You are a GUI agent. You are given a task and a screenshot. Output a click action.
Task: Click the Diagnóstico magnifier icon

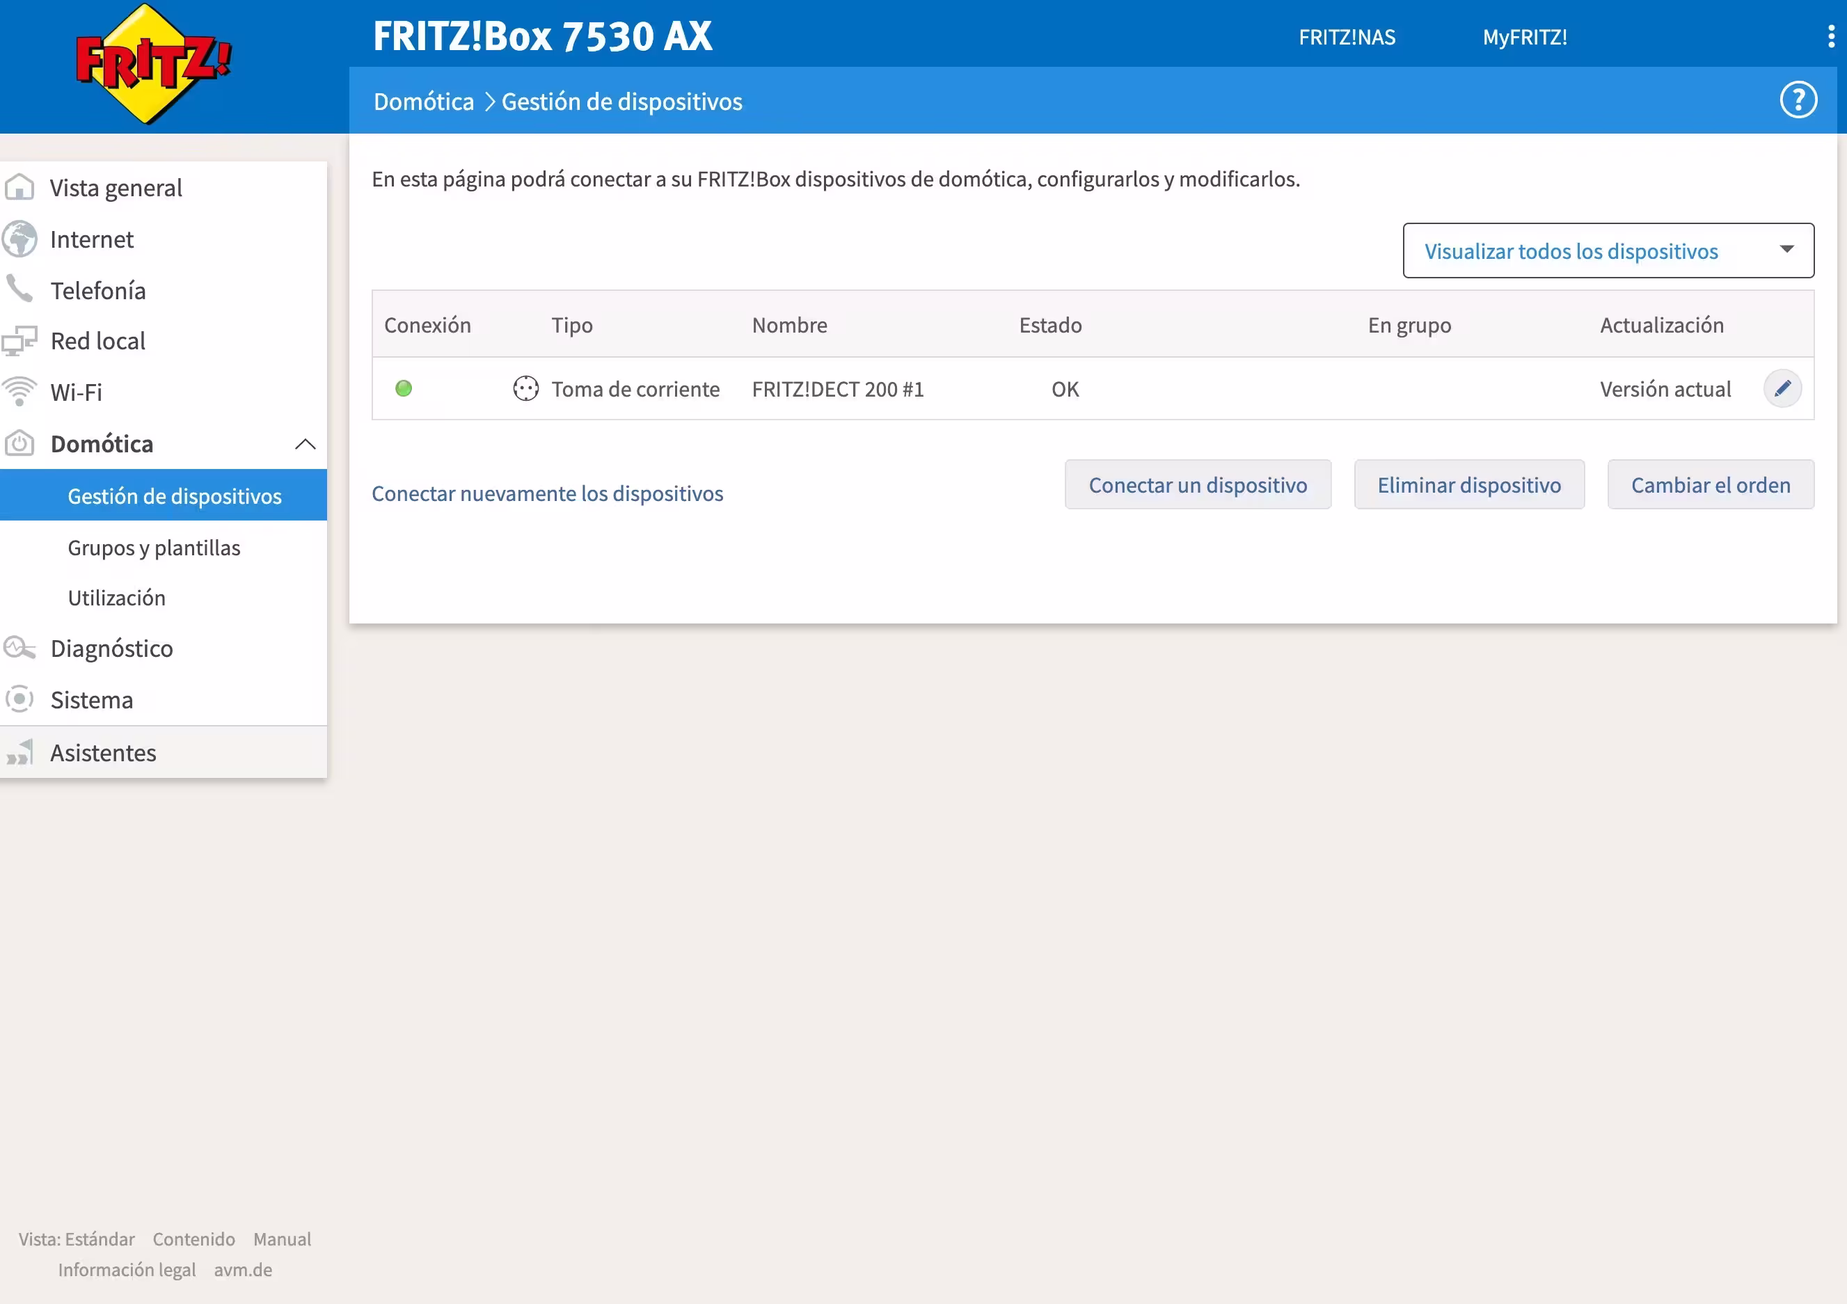pos(19,648)
